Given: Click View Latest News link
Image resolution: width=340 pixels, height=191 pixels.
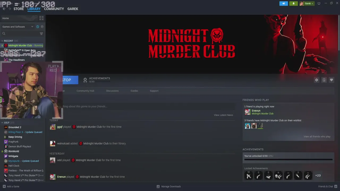Looking at the screenshot, I should tap(223, 115).
